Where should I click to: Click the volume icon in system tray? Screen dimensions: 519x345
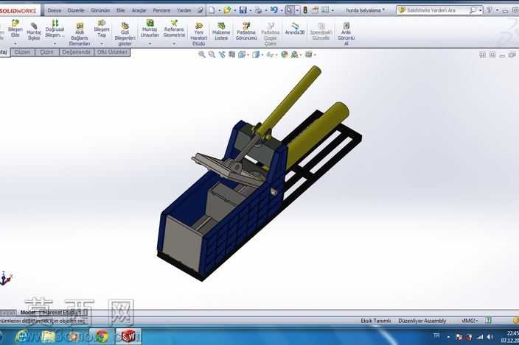tap(490, 337)
